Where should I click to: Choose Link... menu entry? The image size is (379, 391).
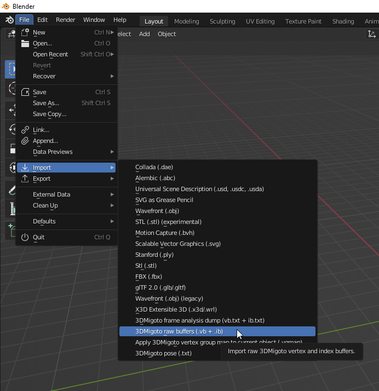click(x=66, y=130)
